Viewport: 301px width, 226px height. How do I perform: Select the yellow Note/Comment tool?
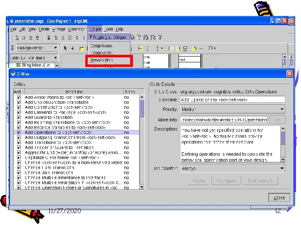click(x=194, y=49)
